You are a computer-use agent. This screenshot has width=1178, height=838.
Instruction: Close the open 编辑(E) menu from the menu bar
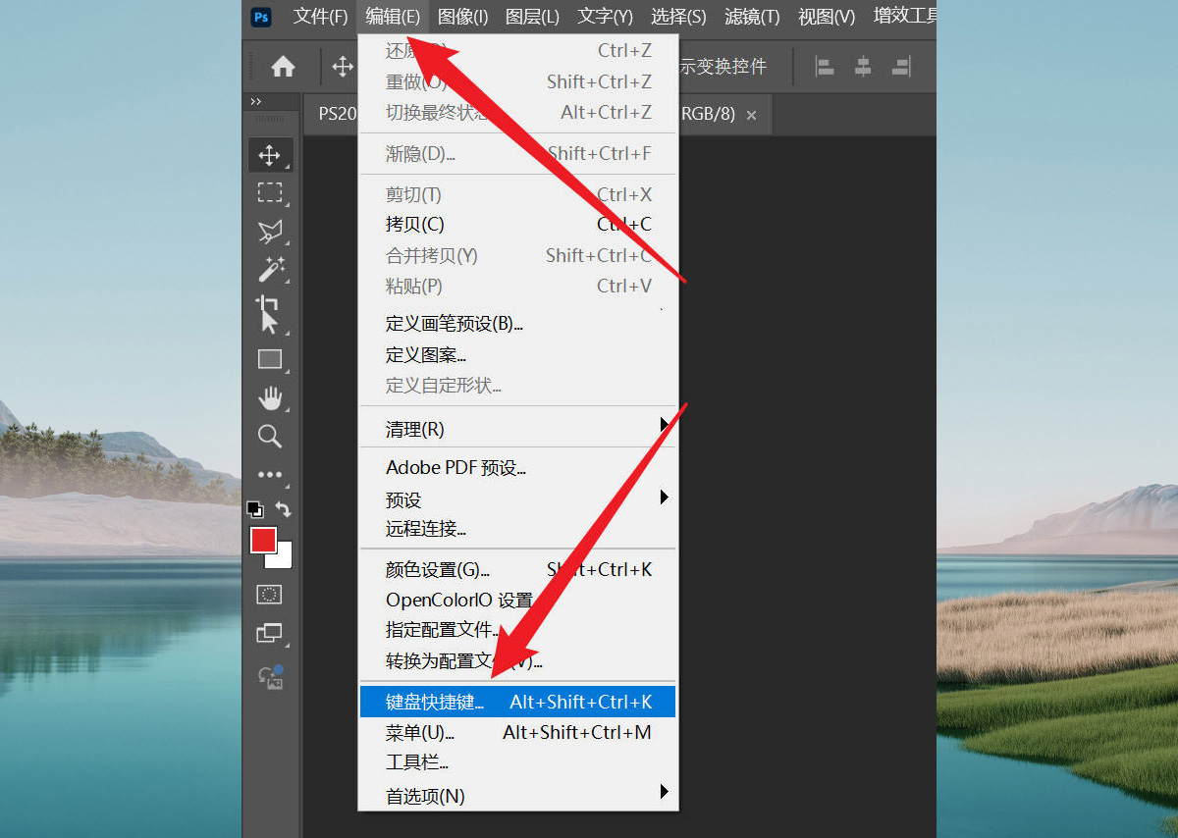pos(393,17)
